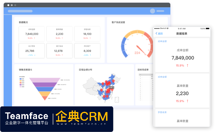The height and width of the screenshot is (132, 215).
Task: Open the 18,100 stat card
Action: (x=87, y=34)
